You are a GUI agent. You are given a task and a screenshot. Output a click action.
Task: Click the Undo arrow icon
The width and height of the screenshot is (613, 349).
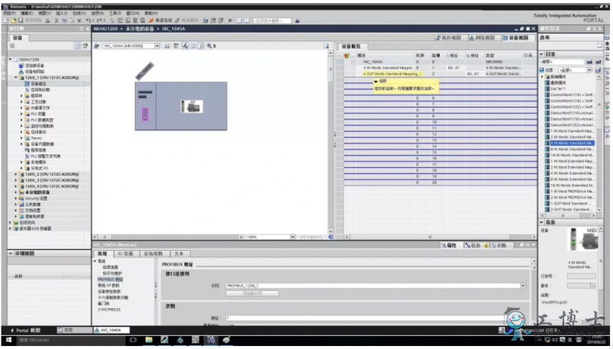click(x=88, y=21)
